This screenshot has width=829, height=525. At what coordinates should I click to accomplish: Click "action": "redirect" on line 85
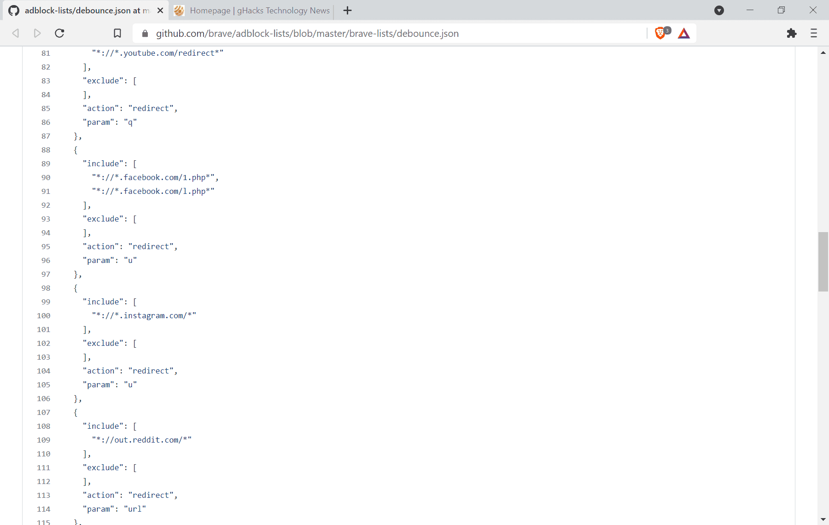pyautogui.click(x=130, y=108)
